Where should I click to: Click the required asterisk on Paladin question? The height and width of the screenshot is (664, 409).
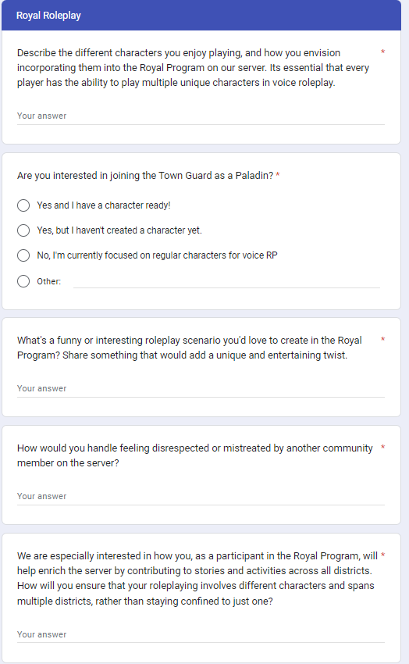click(278, 175)
